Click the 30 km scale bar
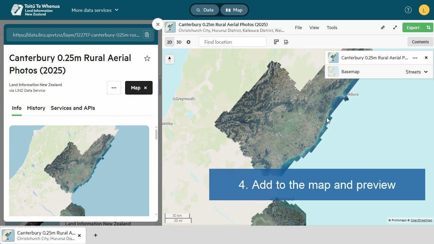This screenshot has height=244, width=434. pos(177,216)
